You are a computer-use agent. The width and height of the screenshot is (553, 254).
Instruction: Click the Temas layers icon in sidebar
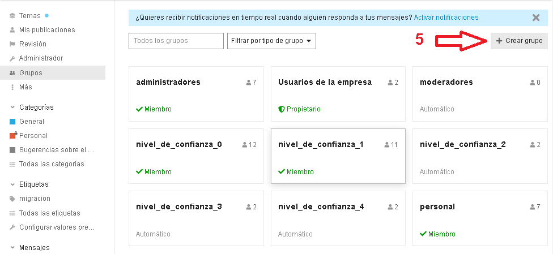(12, 15)
